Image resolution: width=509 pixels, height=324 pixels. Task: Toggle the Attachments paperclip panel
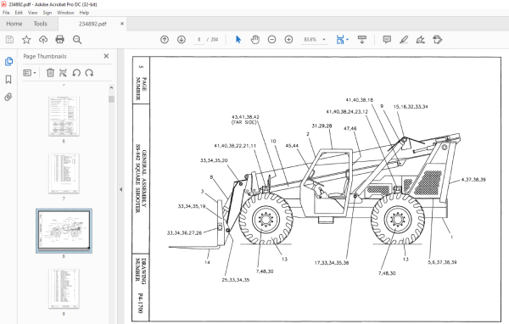[8, 97]
